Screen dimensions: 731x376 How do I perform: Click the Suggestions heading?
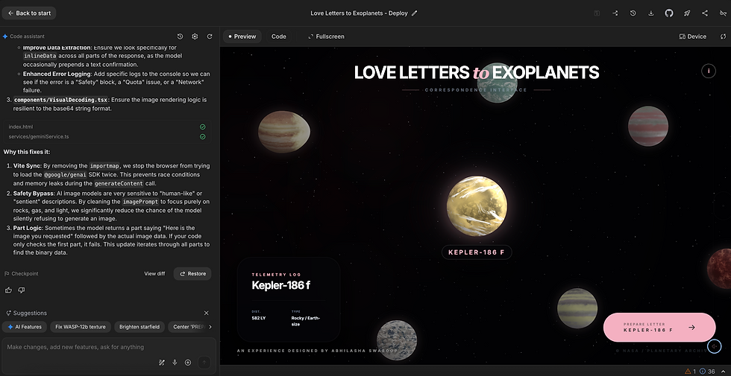[30, 313]
